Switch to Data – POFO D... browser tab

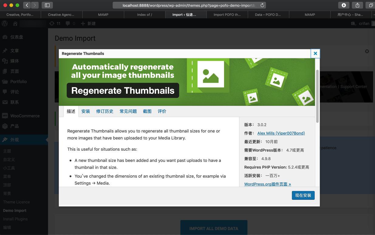pos(268,15)
